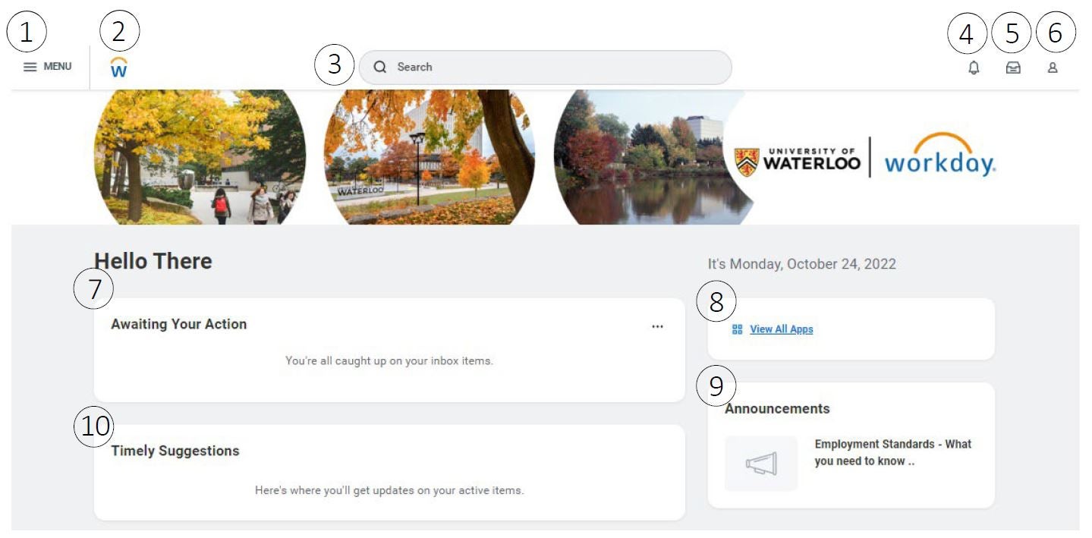Click the View All Apps grid icon
This screenshot has height=538, width=1092.
[737, 329]
